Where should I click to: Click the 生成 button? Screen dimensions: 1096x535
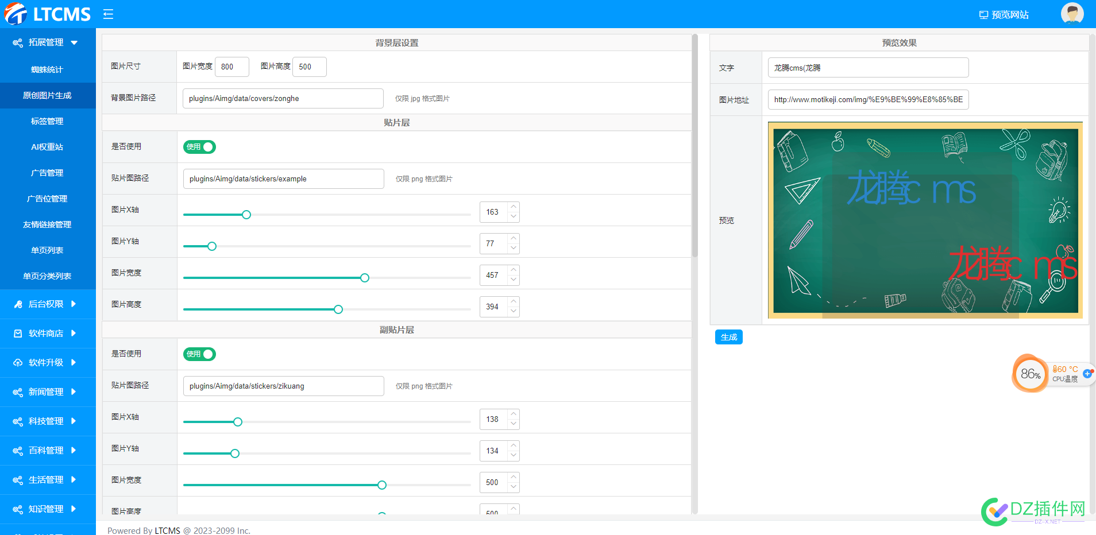point(728,337)
